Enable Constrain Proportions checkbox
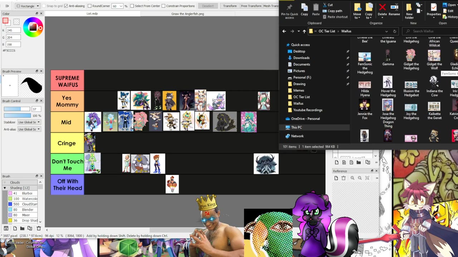458x257 pixels. tap(164, 6)
